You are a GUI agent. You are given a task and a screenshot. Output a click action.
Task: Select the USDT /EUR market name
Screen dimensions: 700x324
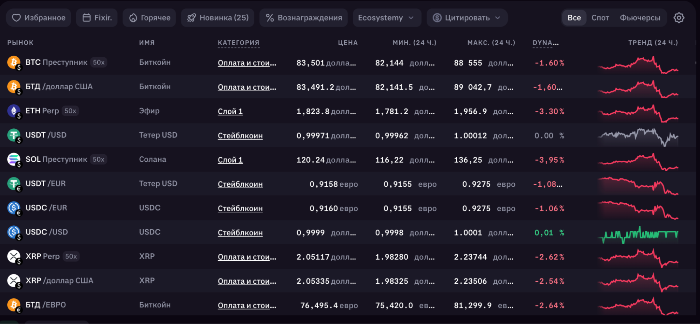(46, 184)
